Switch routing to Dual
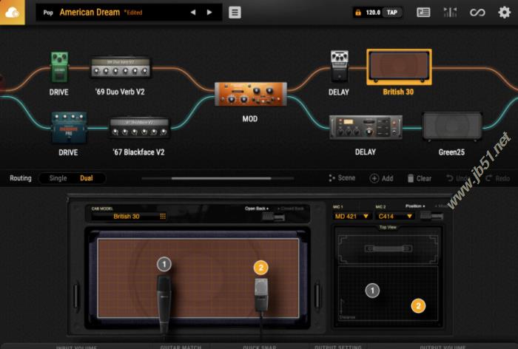The height and width of the screenshot is (349, 518). (x=87, y=178)
